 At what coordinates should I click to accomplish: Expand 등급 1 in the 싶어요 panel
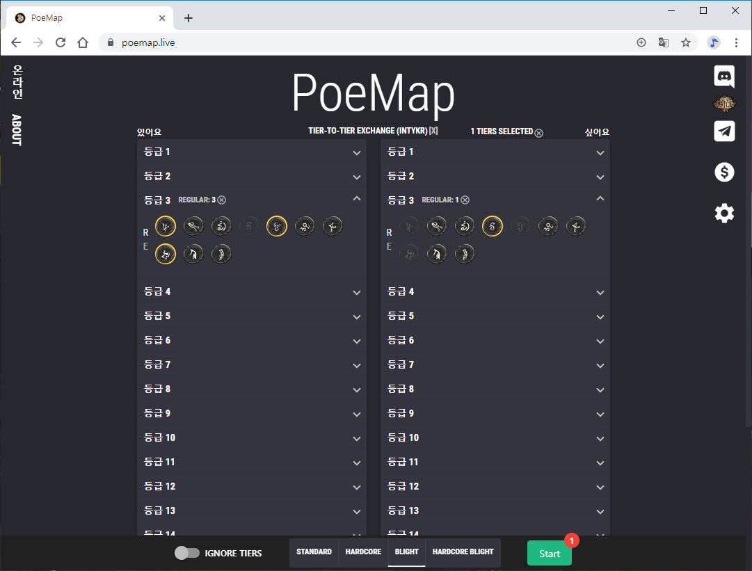(x=495, y=152)
